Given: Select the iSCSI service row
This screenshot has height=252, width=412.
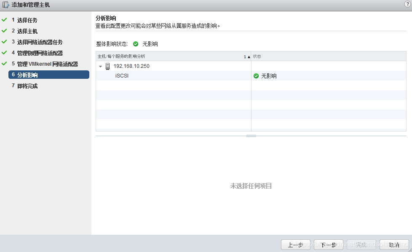Looking at the screenshot, I should click(x=251, y=76).
